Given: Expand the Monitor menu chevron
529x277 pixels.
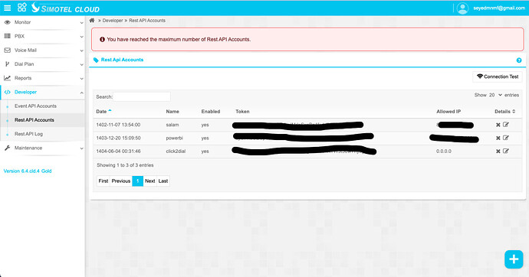Looking at the screenshot, I should [x=81, y=23].
